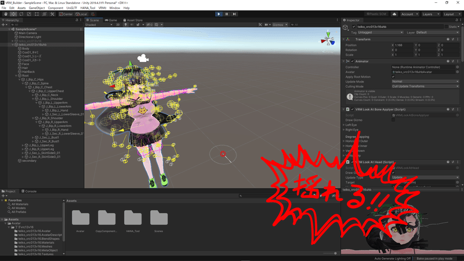
Task: Open the Shaded draw mode dropdown
Action: 99,24
